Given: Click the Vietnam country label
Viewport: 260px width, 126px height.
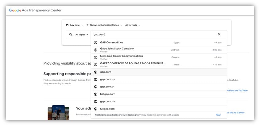Looking at the screenshot, I should coord(175,50).
